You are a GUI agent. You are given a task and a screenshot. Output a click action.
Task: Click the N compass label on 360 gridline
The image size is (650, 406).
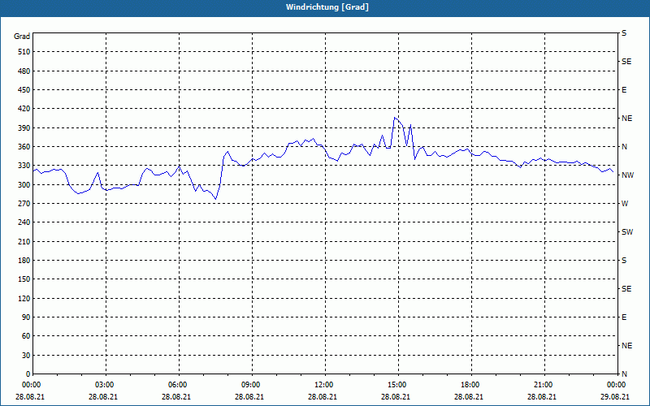pyautogui.click(x=624, y=147)
